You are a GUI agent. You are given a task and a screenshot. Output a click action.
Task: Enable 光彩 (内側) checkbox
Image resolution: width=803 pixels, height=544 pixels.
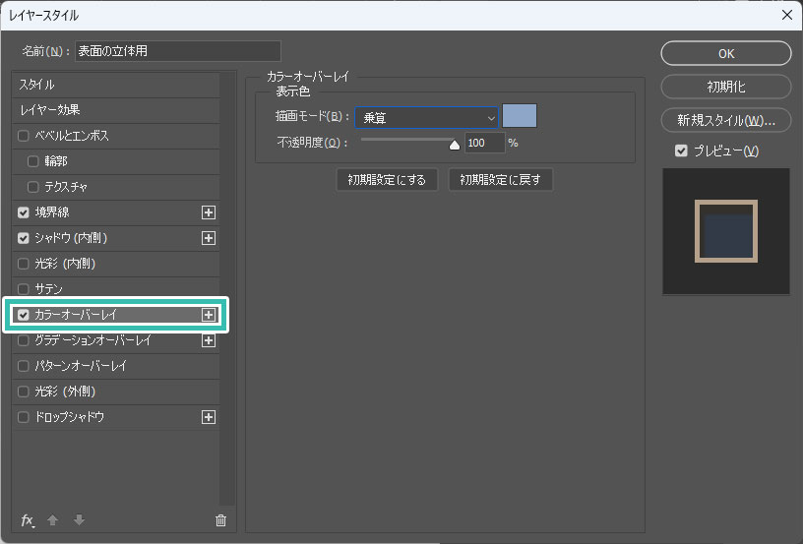(23, 264)
